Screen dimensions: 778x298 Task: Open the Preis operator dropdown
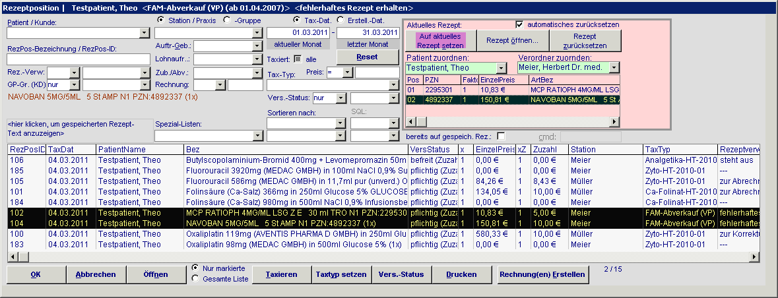(x=348, y=73)
